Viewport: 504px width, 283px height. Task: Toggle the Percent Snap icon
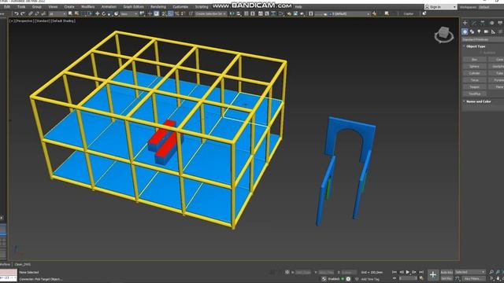click(176, 14)
